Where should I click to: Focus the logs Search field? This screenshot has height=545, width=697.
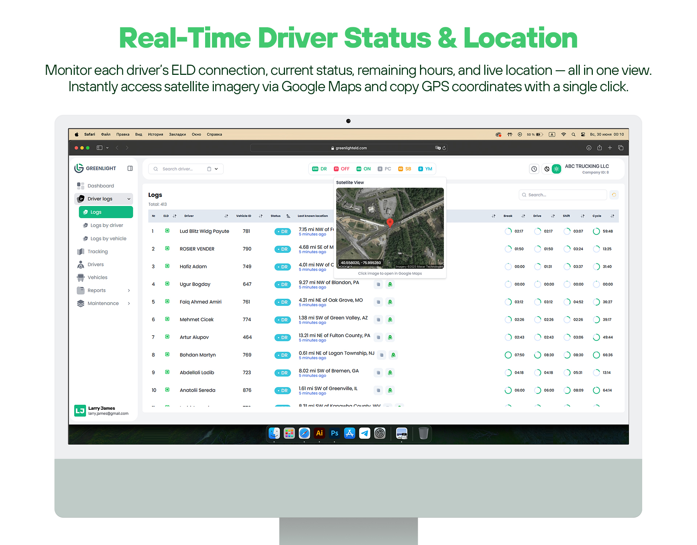(x=563, y=195)
